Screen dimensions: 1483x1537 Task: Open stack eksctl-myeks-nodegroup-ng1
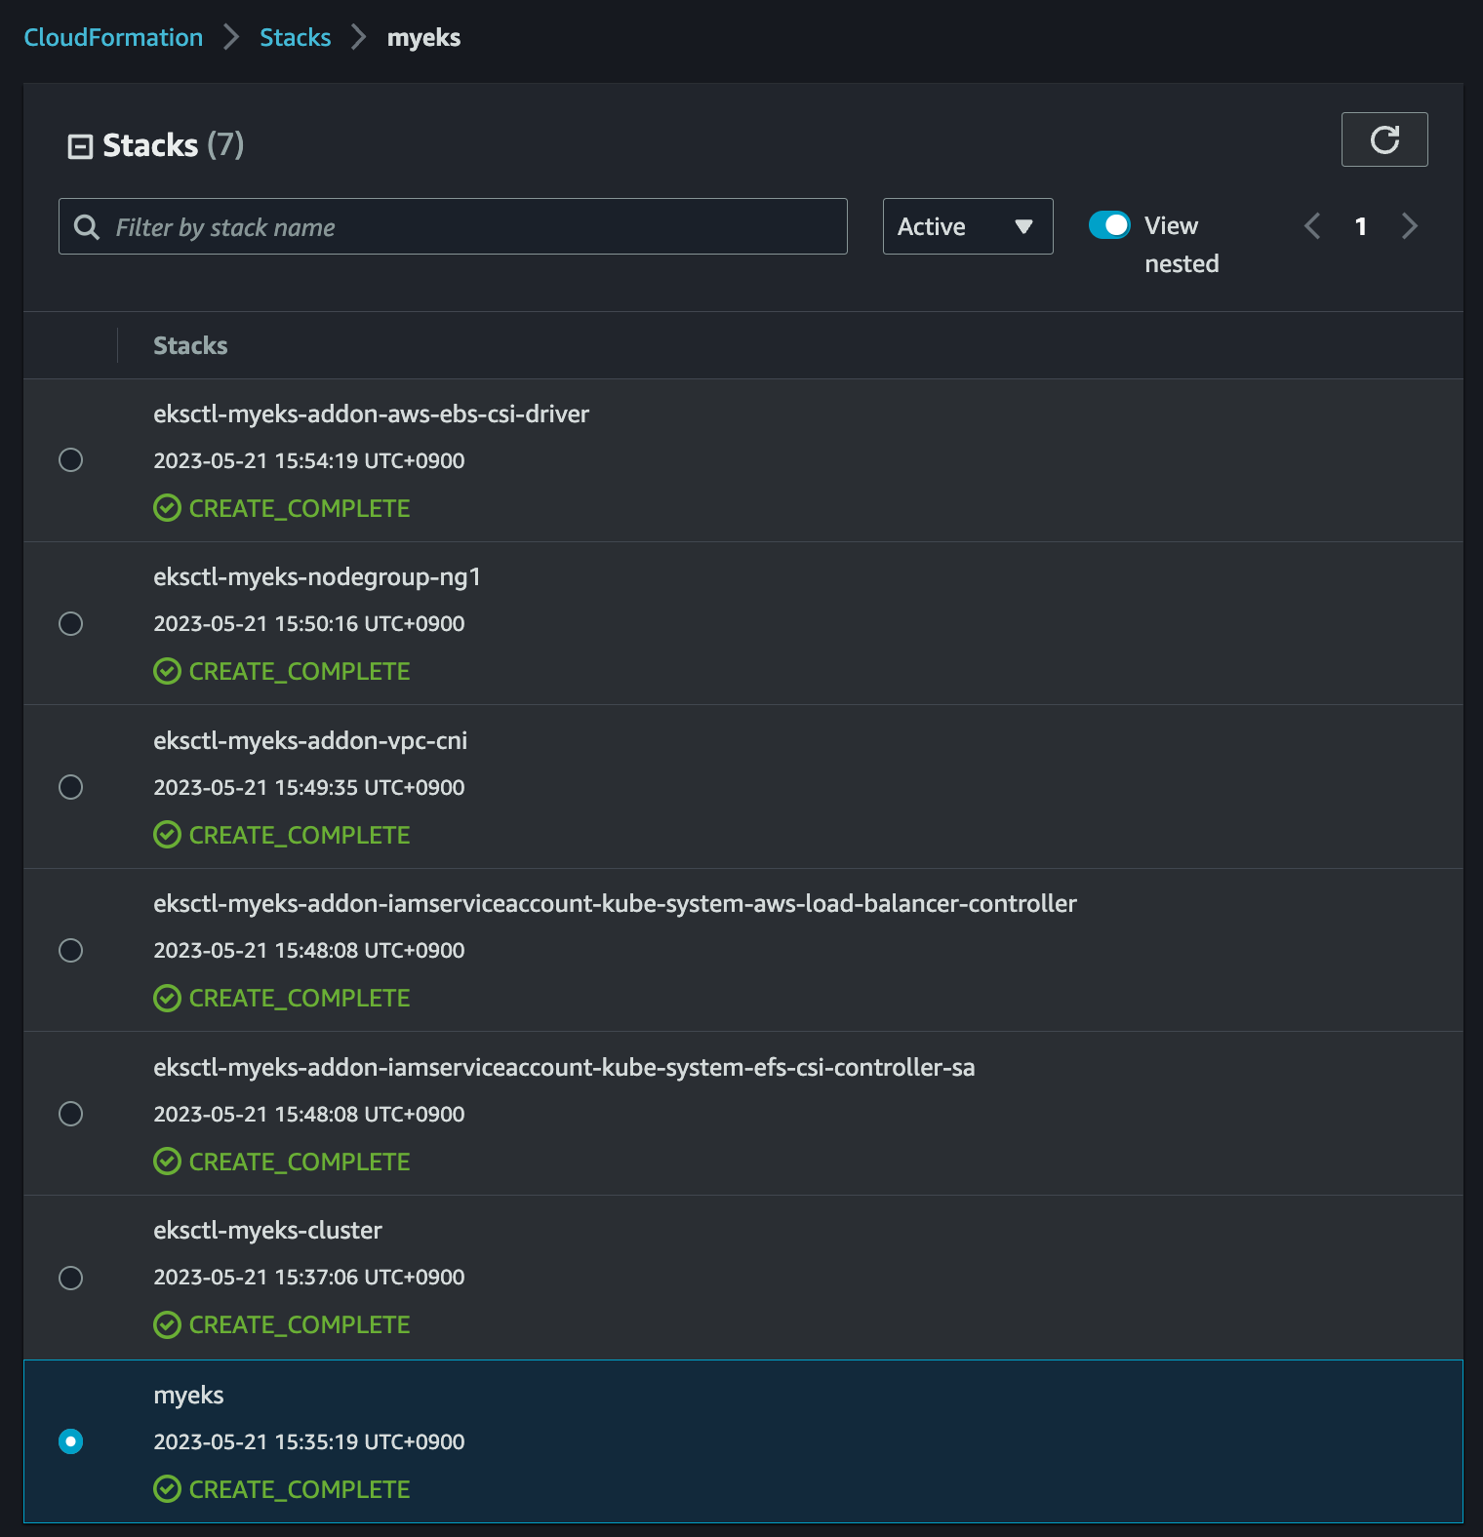click(x=317, y=577)
